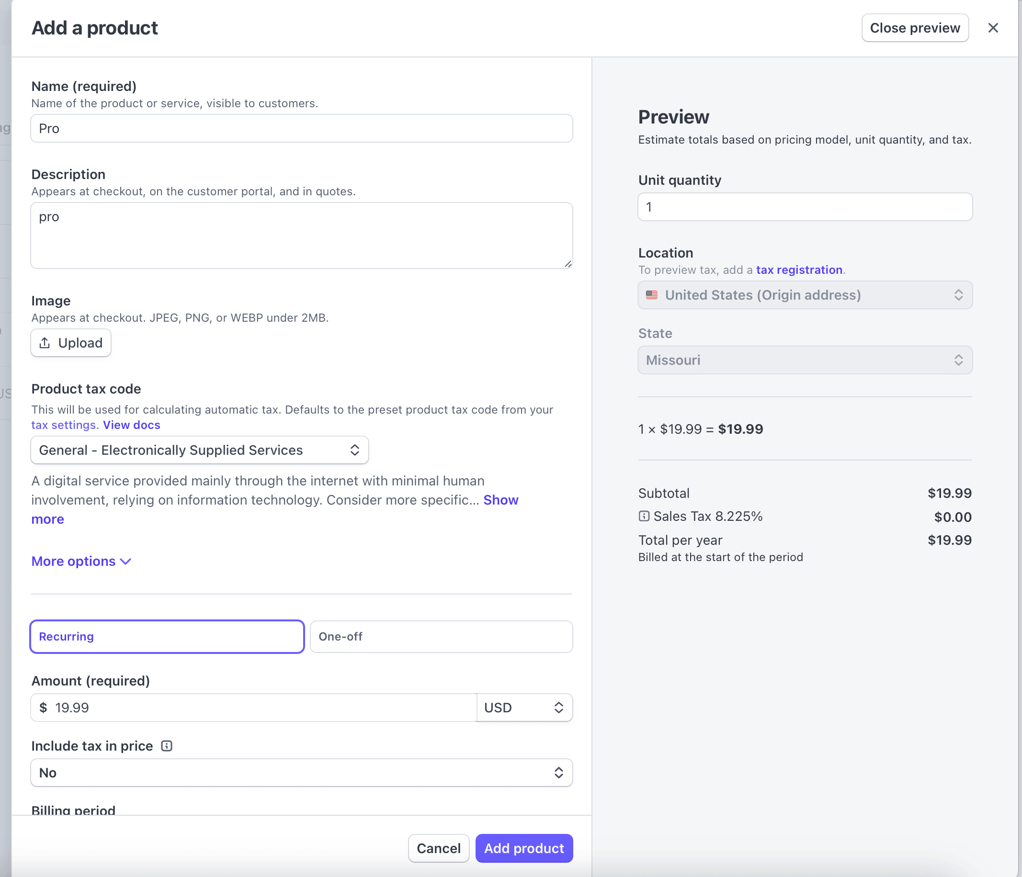Click the Cancel button

(438, 848)
